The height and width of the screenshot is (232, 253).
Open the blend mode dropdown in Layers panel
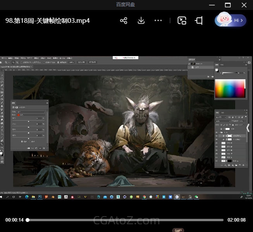pyautogui.click(x=223, y=121)
